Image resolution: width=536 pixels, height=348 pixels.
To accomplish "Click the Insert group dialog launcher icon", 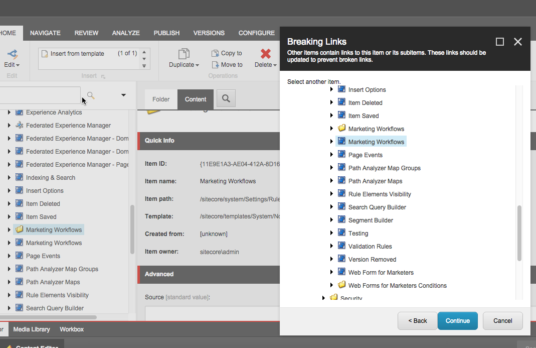I will point(103,77).
